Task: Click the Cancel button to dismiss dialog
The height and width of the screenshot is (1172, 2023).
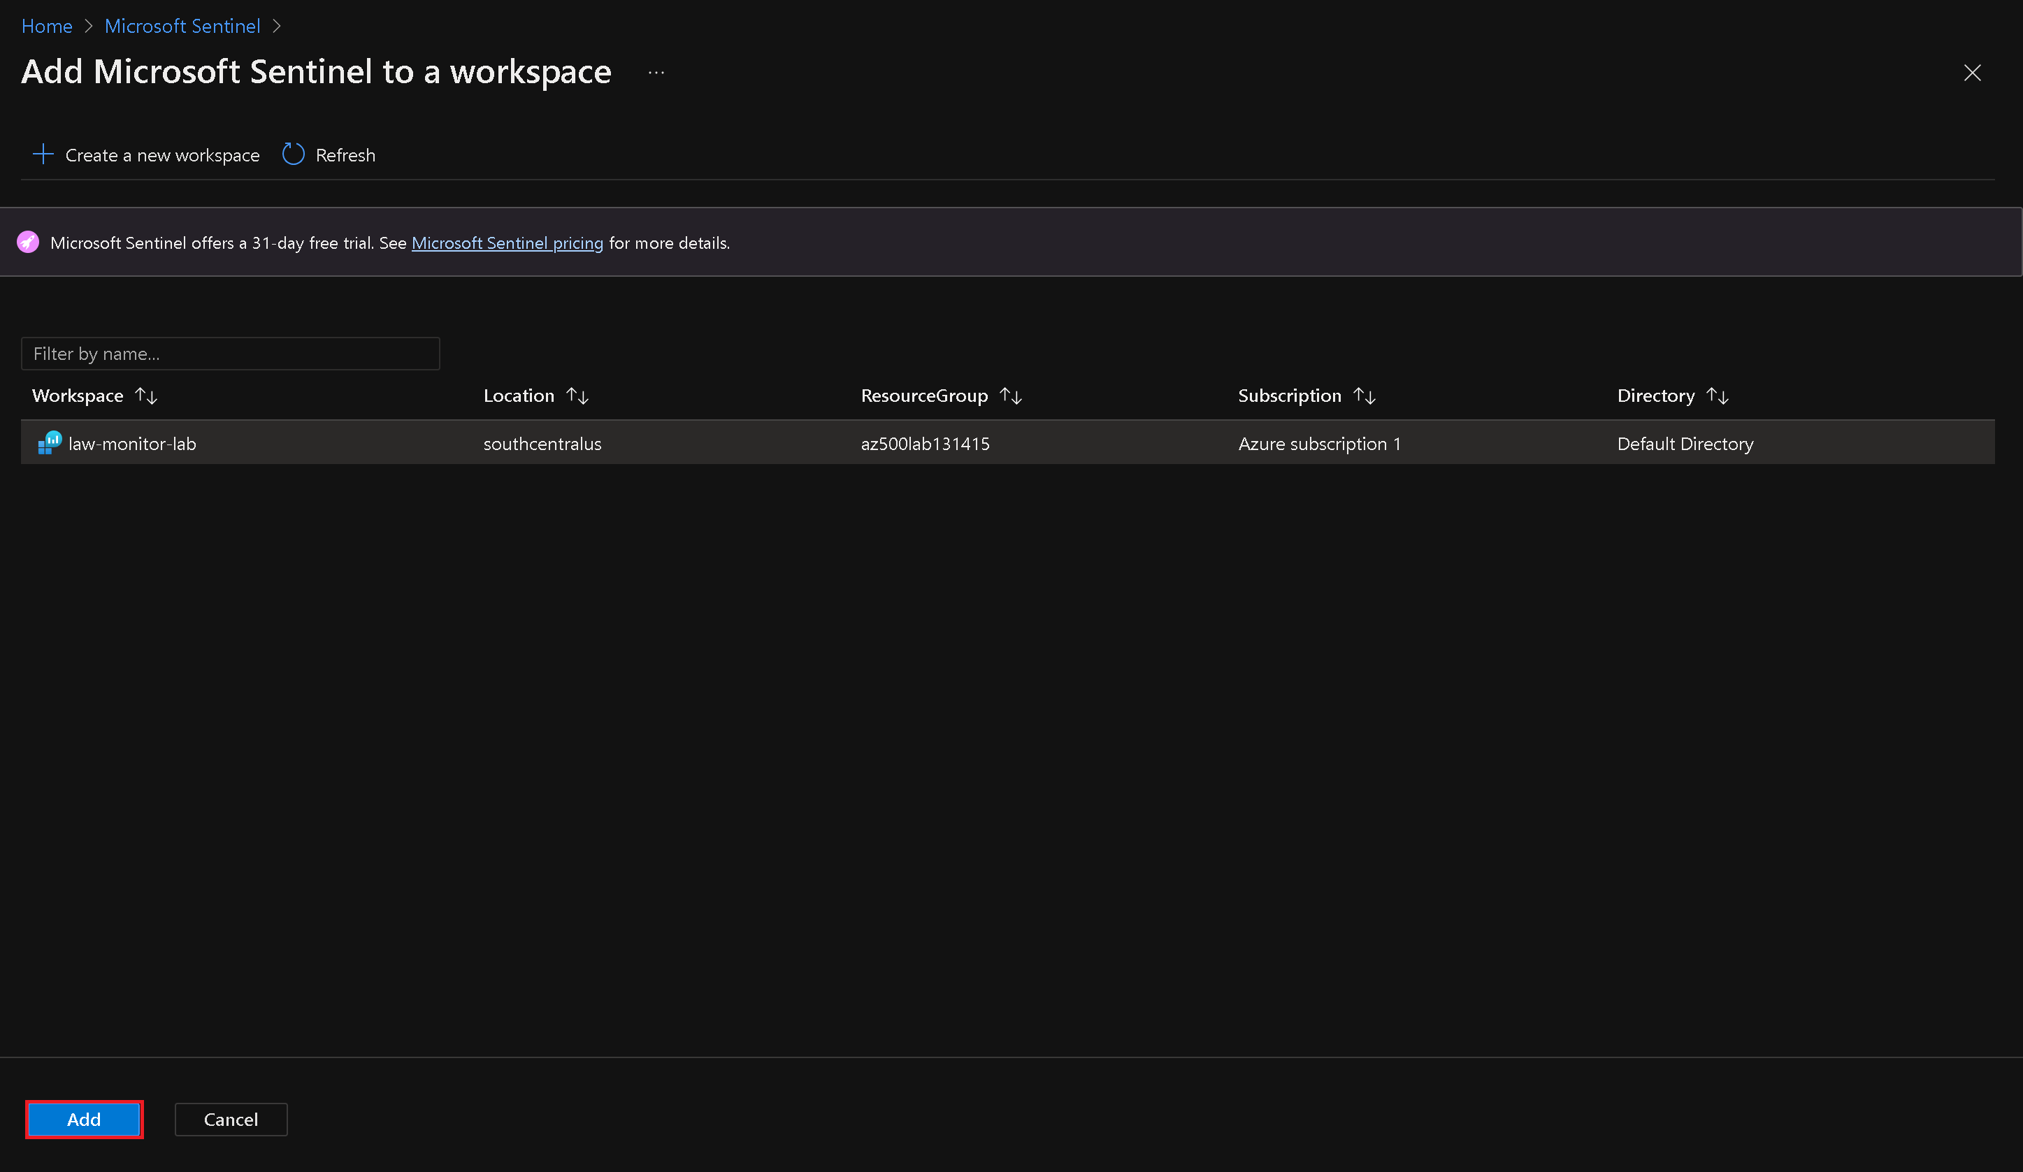Action: 229,1119
